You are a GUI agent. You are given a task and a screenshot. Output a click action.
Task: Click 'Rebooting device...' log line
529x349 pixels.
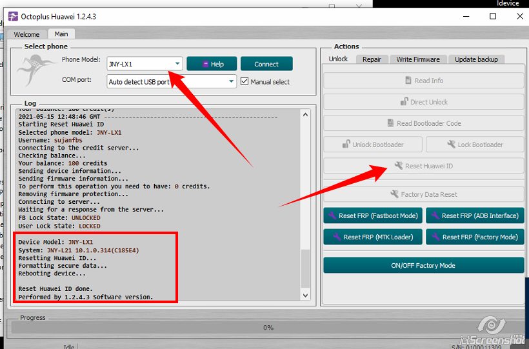tap(52, 274)
